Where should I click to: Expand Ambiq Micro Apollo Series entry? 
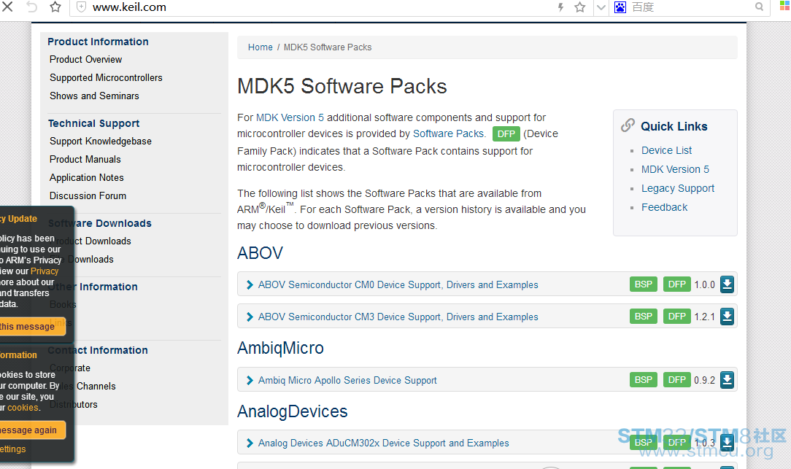[347, 380]
